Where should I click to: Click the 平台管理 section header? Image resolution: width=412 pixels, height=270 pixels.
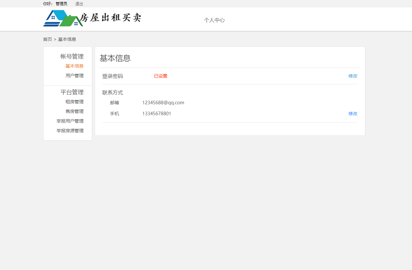(72, 92)
